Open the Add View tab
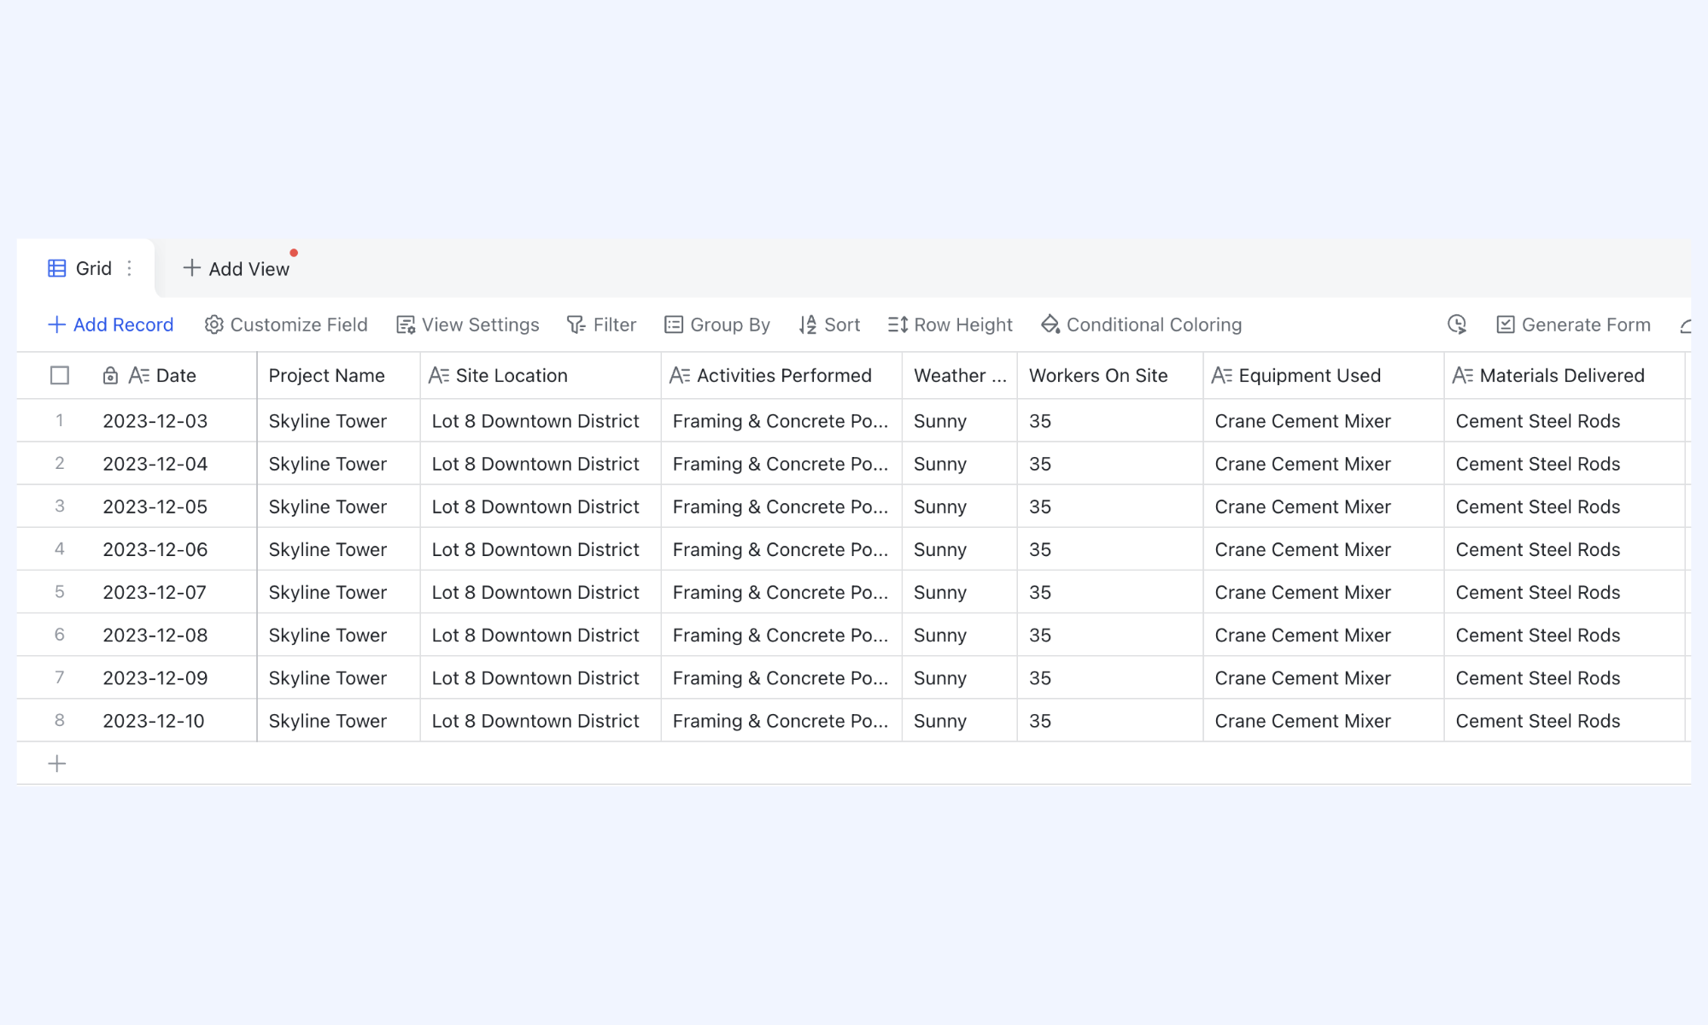 (x=237, y=268)
